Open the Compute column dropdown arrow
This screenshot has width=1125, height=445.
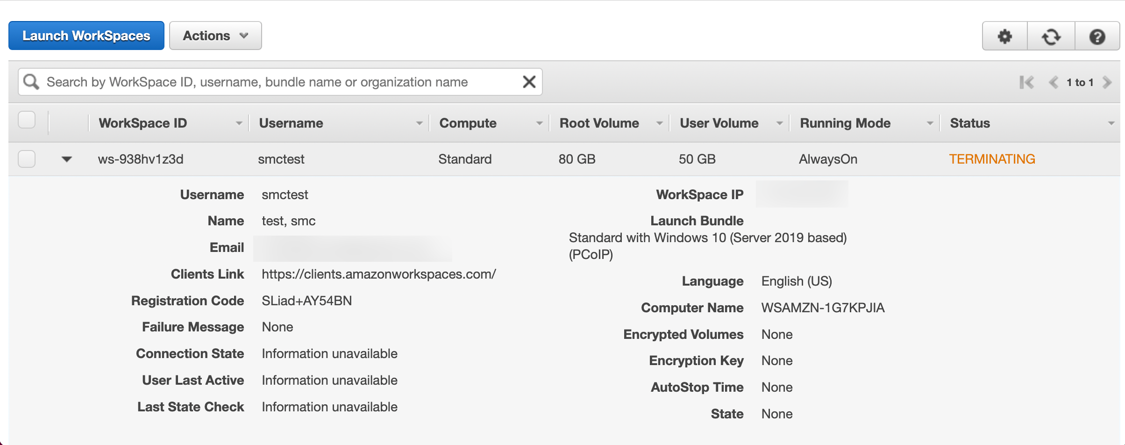(x=540, y=123)
